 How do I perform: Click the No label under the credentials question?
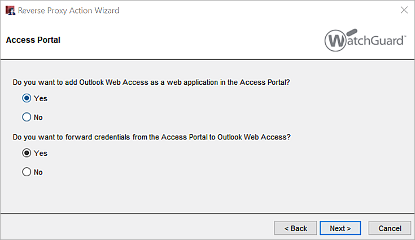pyautogui.click(x=38, y=172)
